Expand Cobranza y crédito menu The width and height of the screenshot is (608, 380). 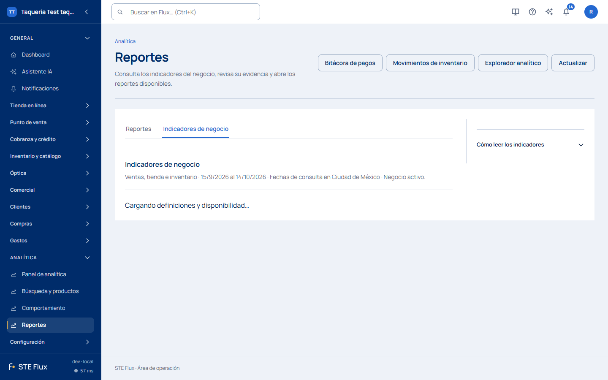click(51, 139)
